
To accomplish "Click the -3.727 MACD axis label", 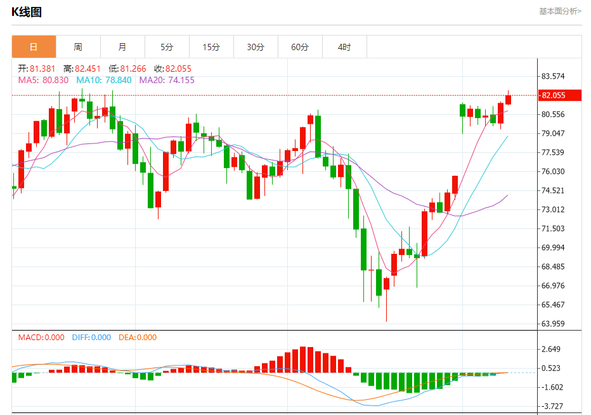I will point(552,406).
